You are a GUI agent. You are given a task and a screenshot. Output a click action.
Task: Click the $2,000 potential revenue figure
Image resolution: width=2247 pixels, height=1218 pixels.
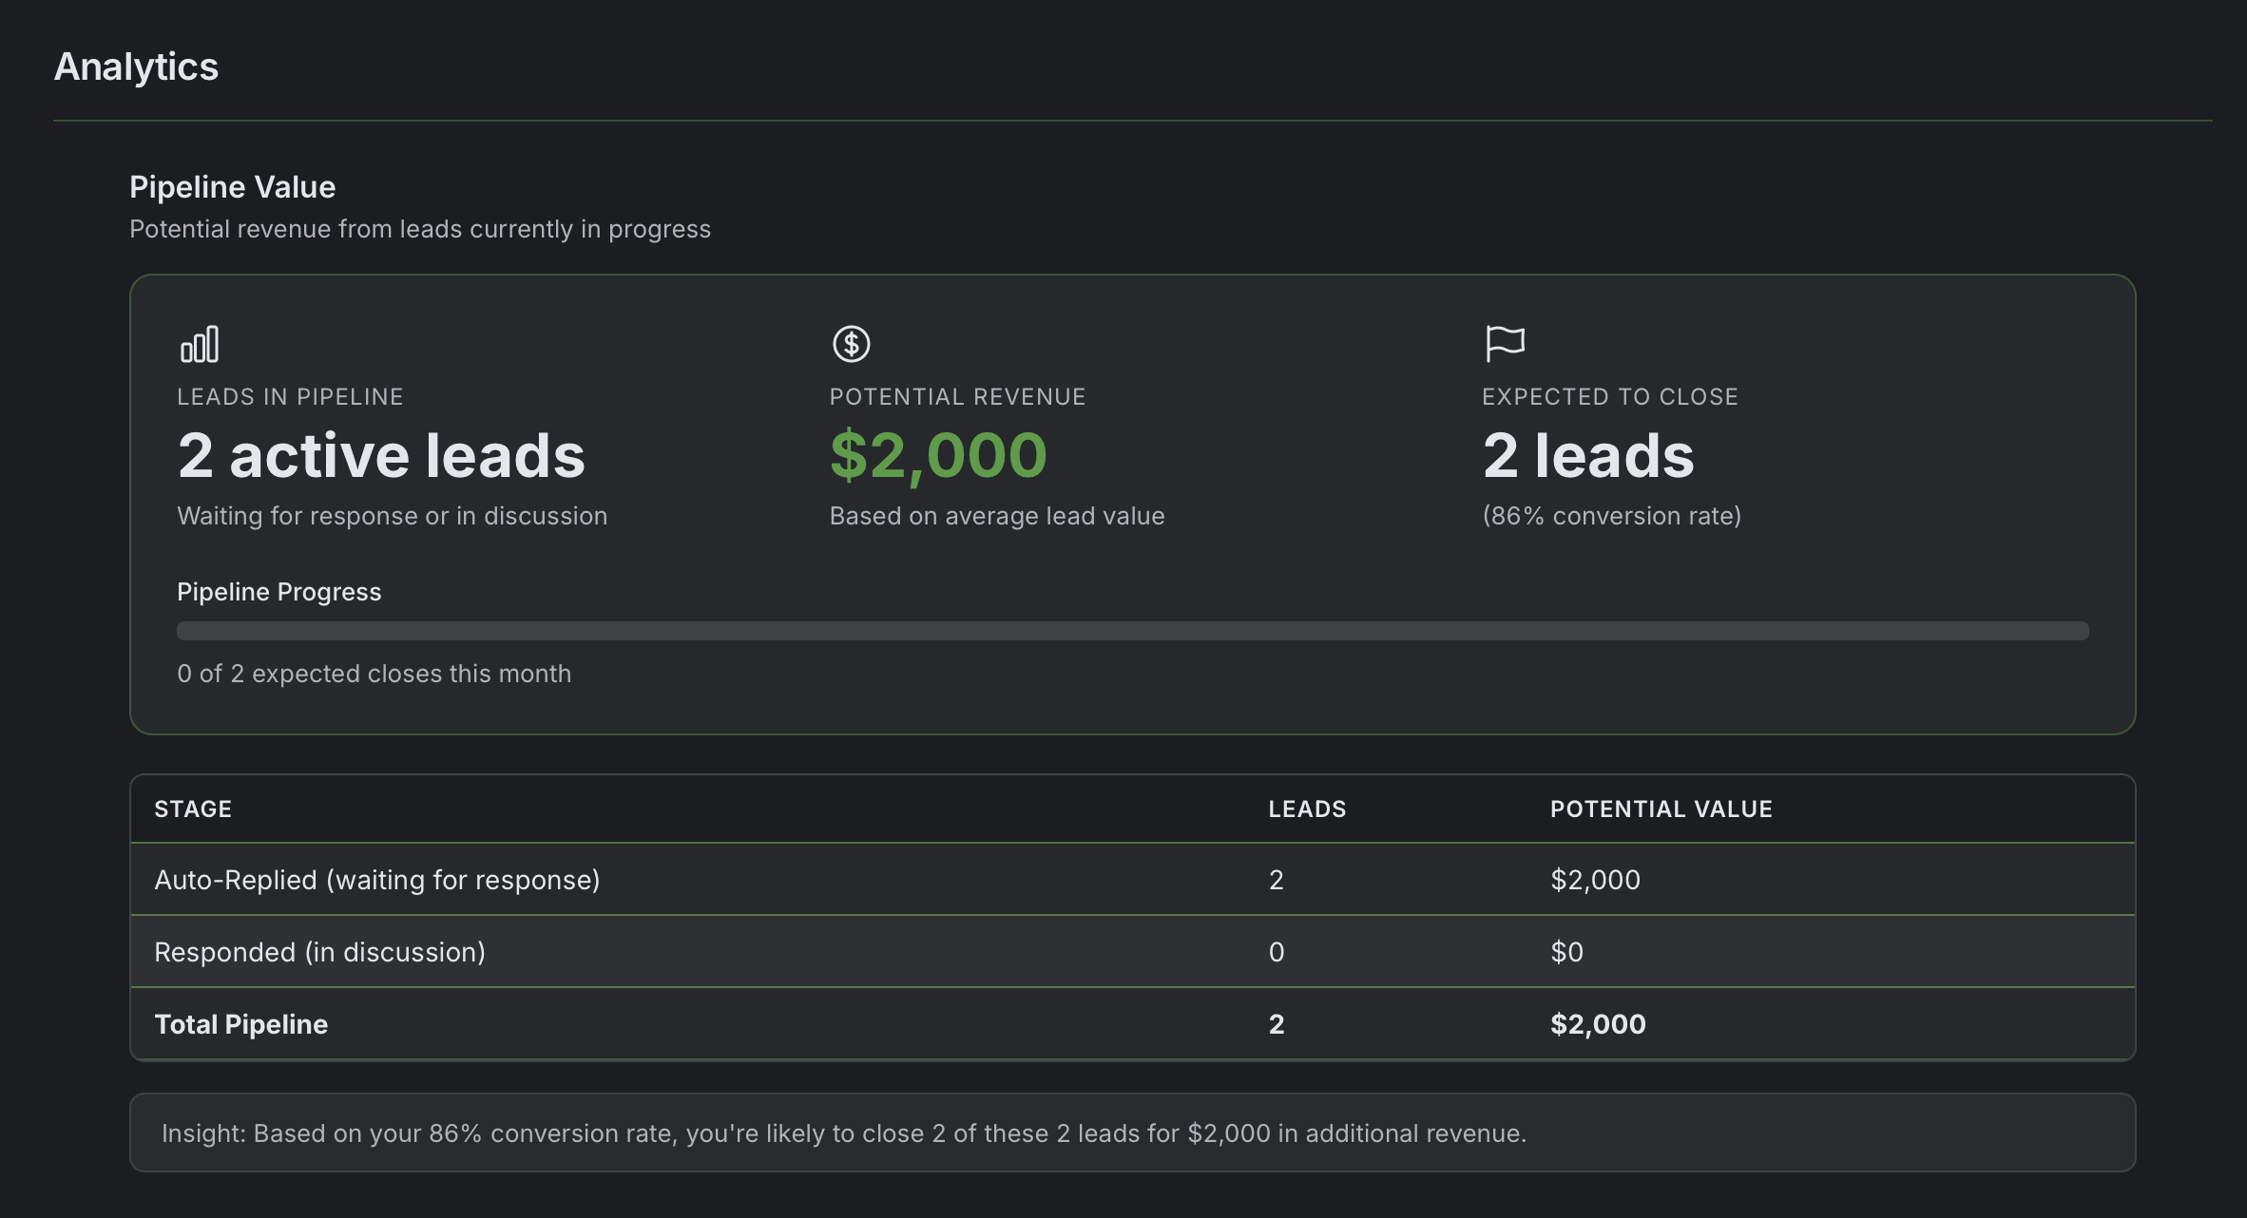pos(939,455)
